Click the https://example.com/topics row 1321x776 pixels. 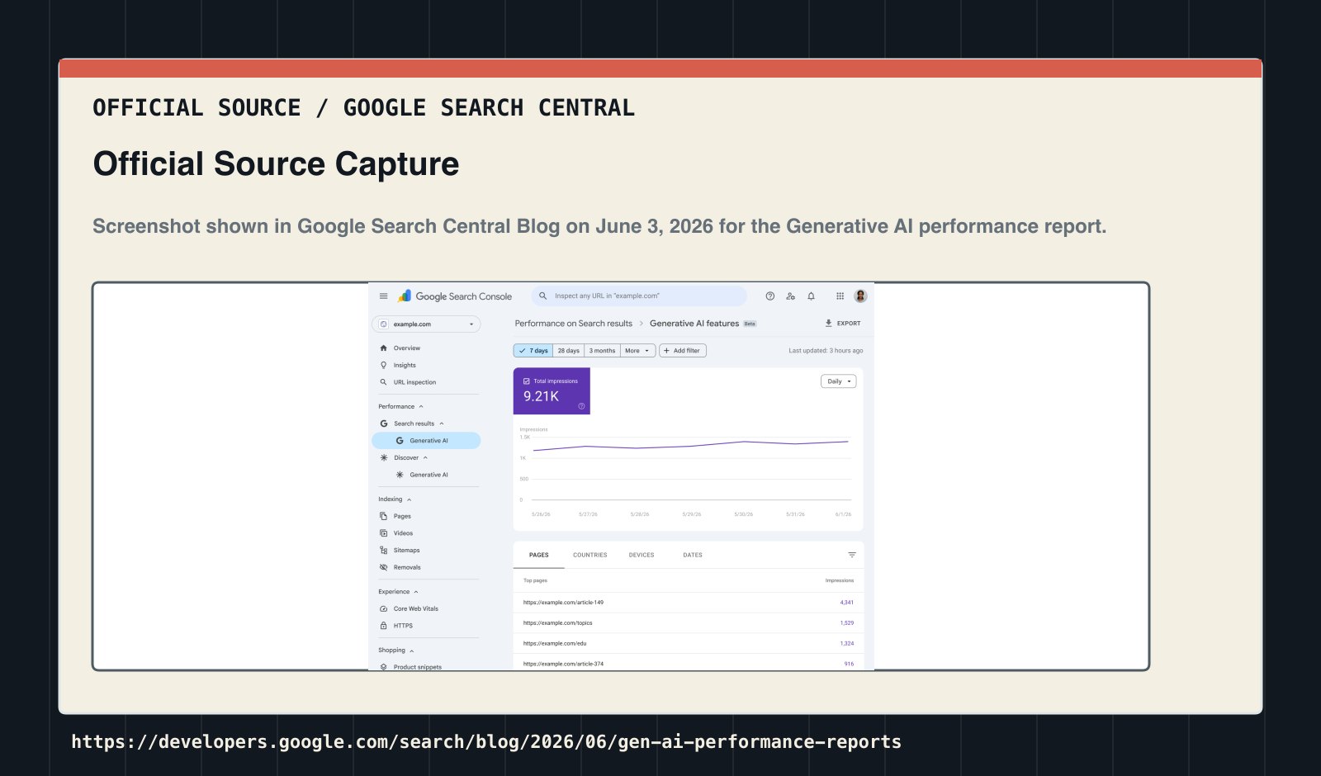coord(689,623)
